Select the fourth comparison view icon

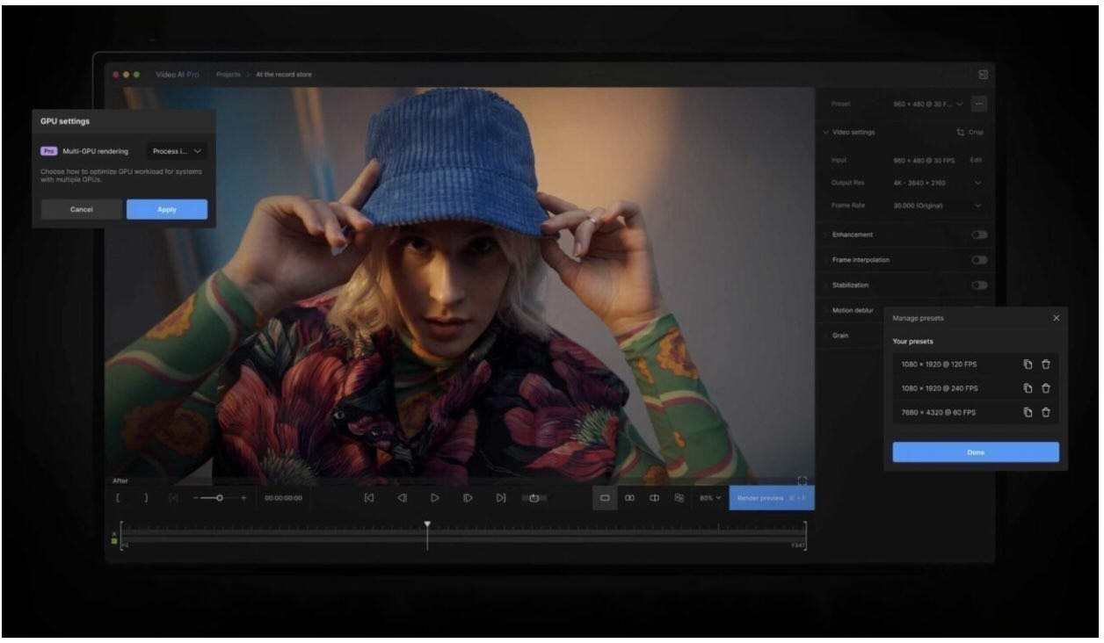click(x=679, y=498)
